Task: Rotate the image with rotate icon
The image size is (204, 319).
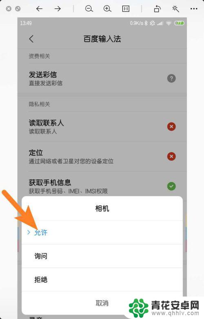Action: [157, 9]
